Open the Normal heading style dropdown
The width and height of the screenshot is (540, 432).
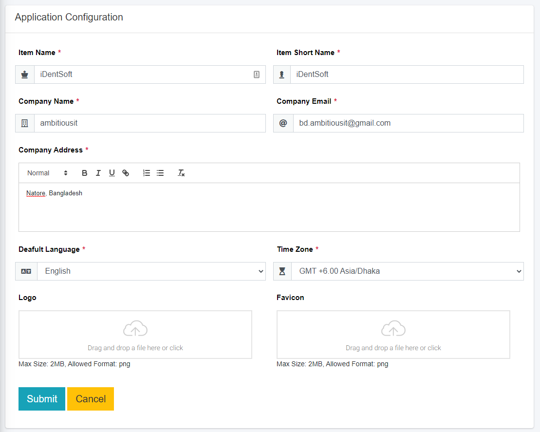click(x=47, y=173)
